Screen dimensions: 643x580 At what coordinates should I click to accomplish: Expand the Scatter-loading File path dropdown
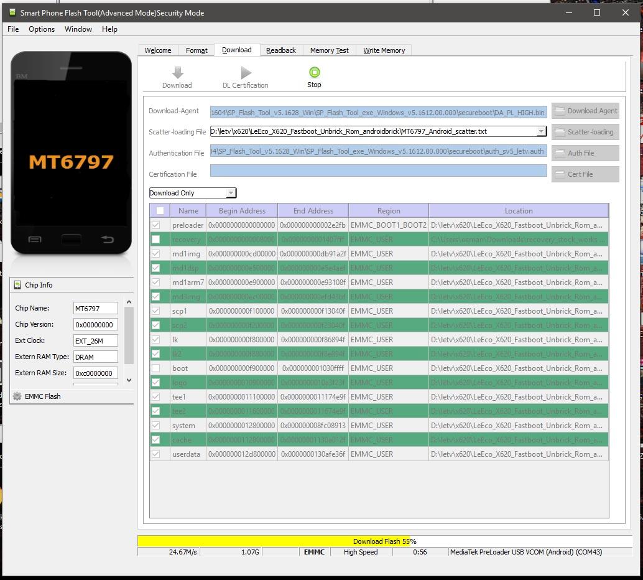[x=541, y=131]
